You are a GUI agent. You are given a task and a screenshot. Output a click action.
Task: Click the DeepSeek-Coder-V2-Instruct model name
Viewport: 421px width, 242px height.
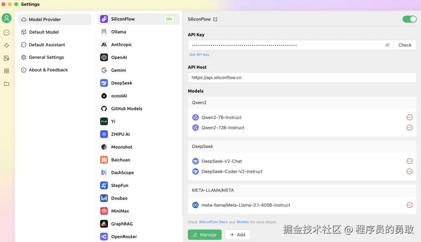tap(232, 172)
